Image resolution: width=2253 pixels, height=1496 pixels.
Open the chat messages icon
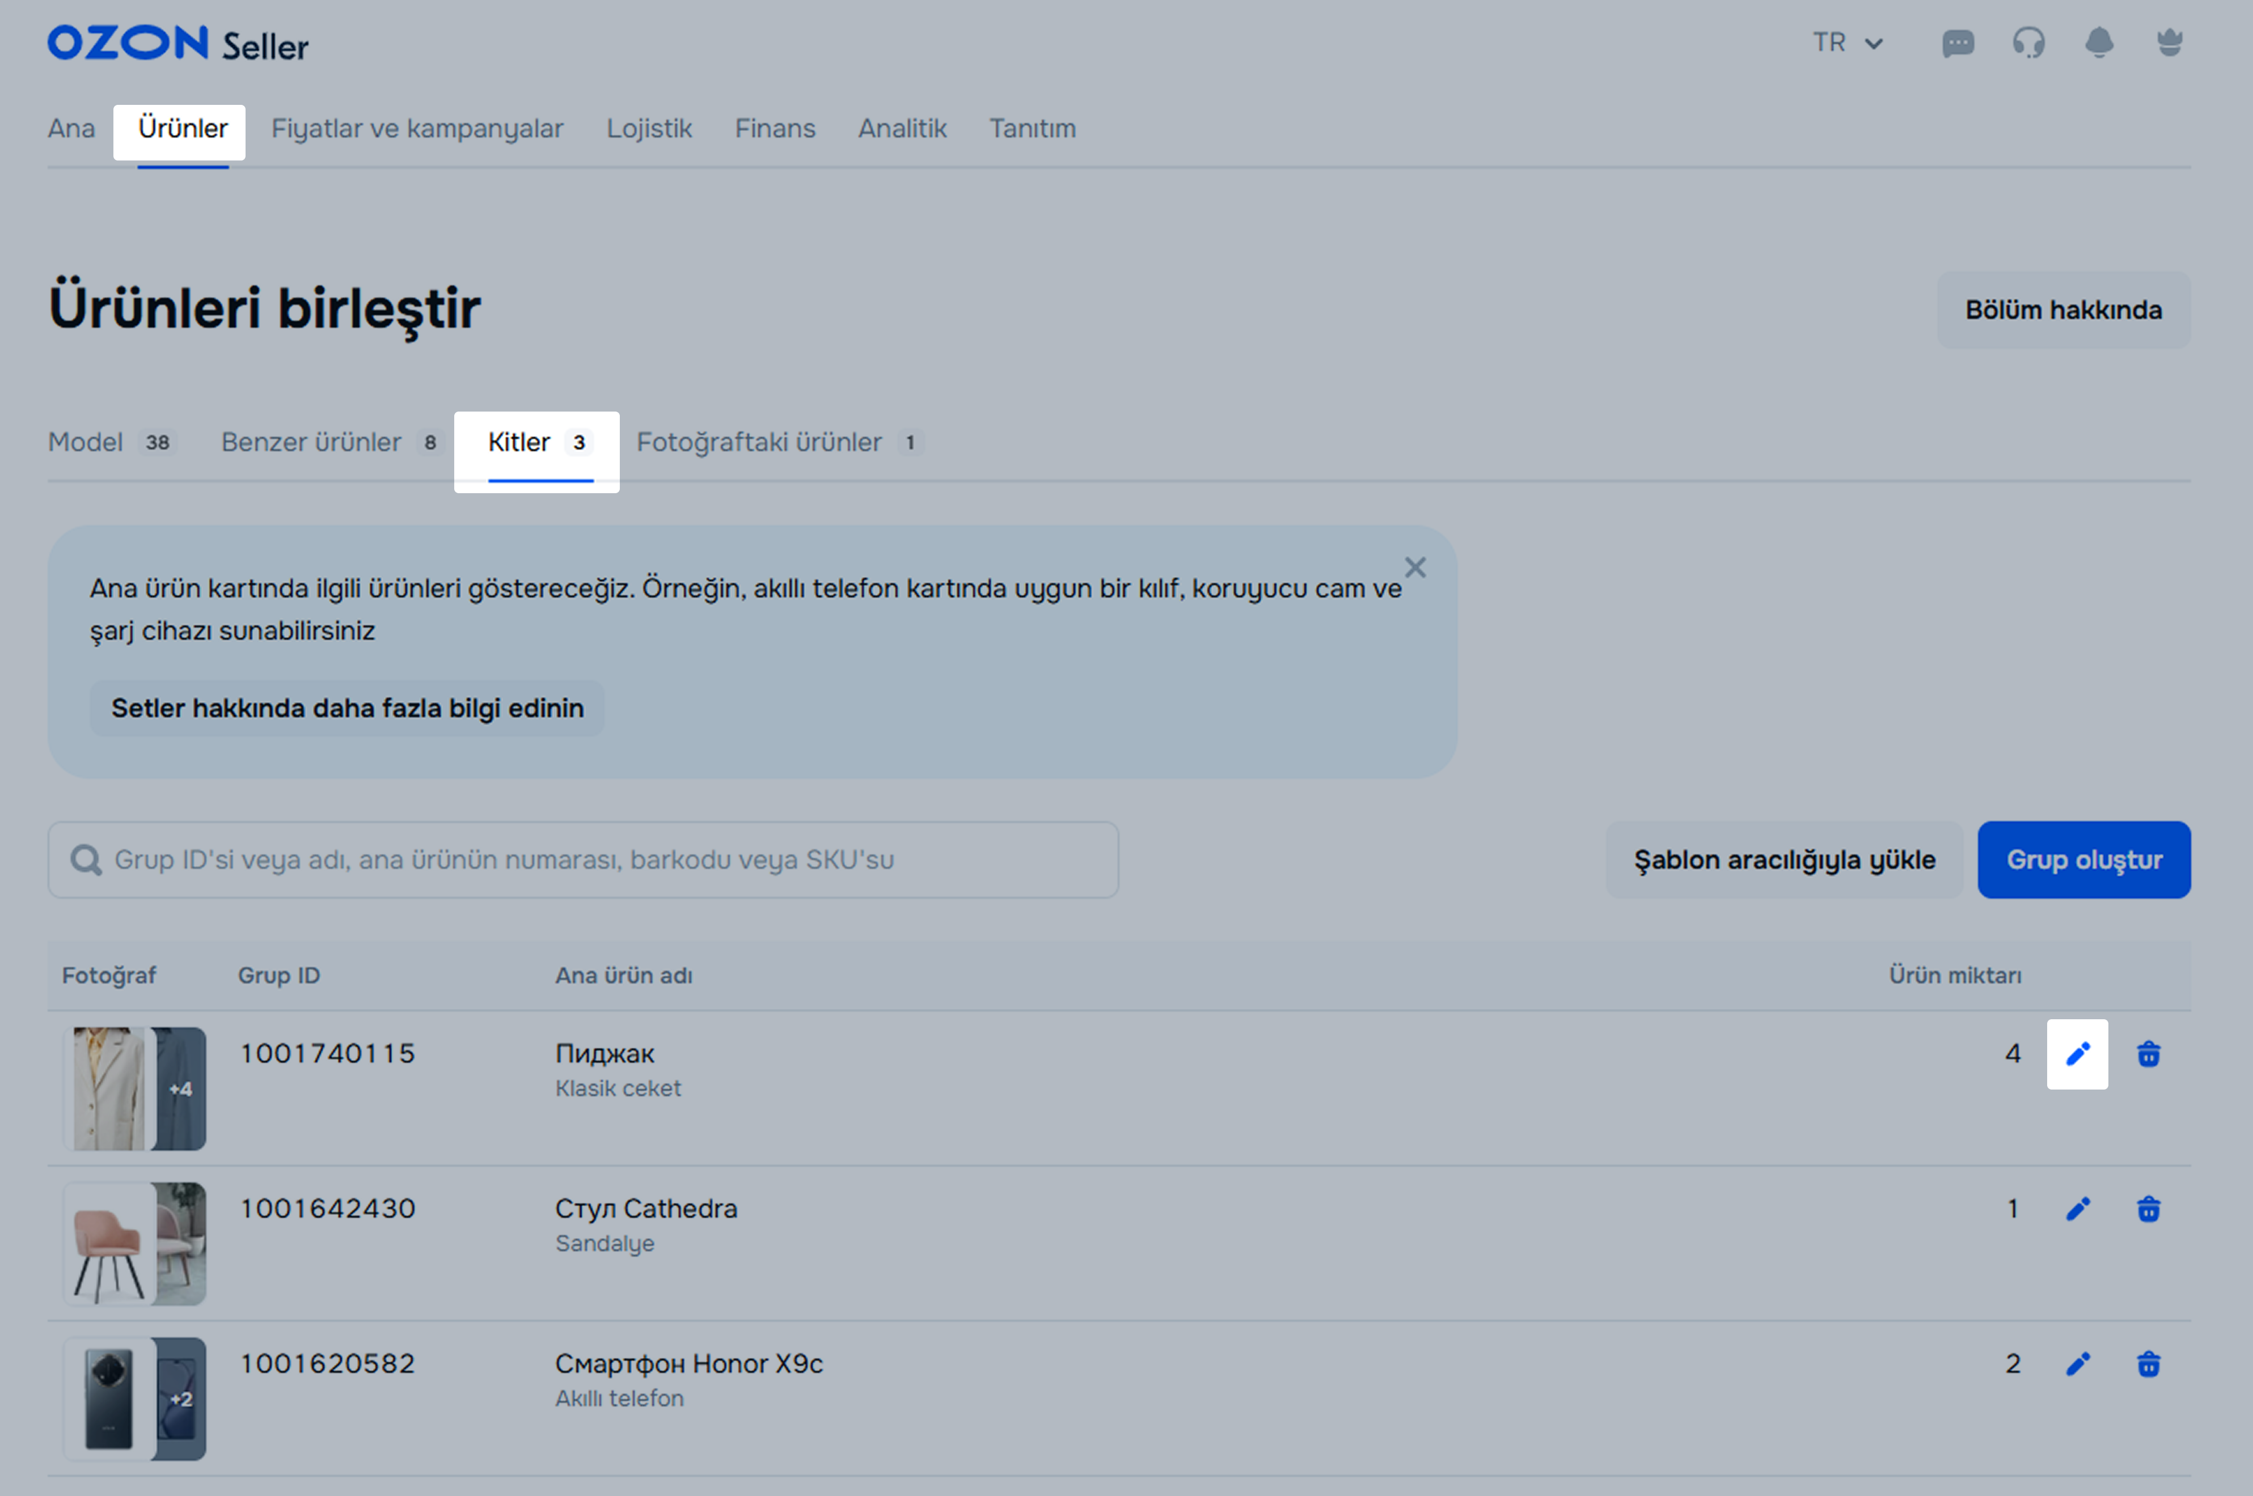[1957, 43]
